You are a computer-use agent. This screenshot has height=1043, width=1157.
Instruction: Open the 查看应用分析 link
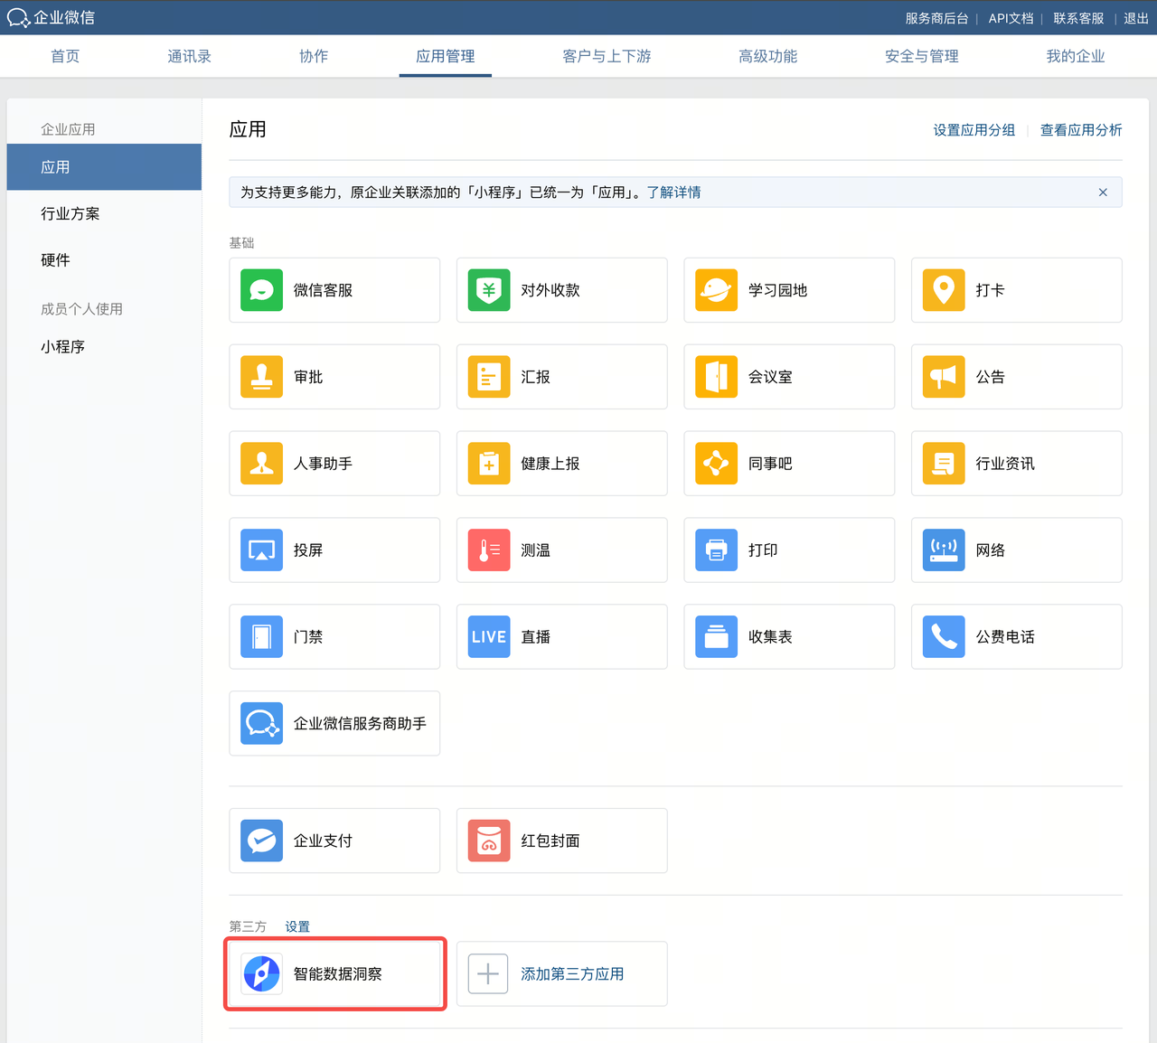(x=1080, y=130)
